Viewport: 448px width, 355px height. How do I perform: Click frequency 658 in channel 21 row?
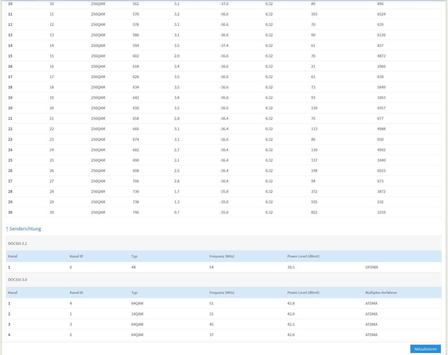click(x=136, y=118)
